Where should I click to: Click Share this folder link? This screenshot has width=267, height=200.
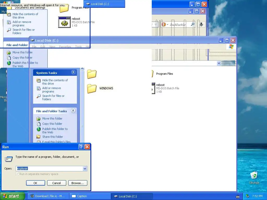tap(52, 137)
